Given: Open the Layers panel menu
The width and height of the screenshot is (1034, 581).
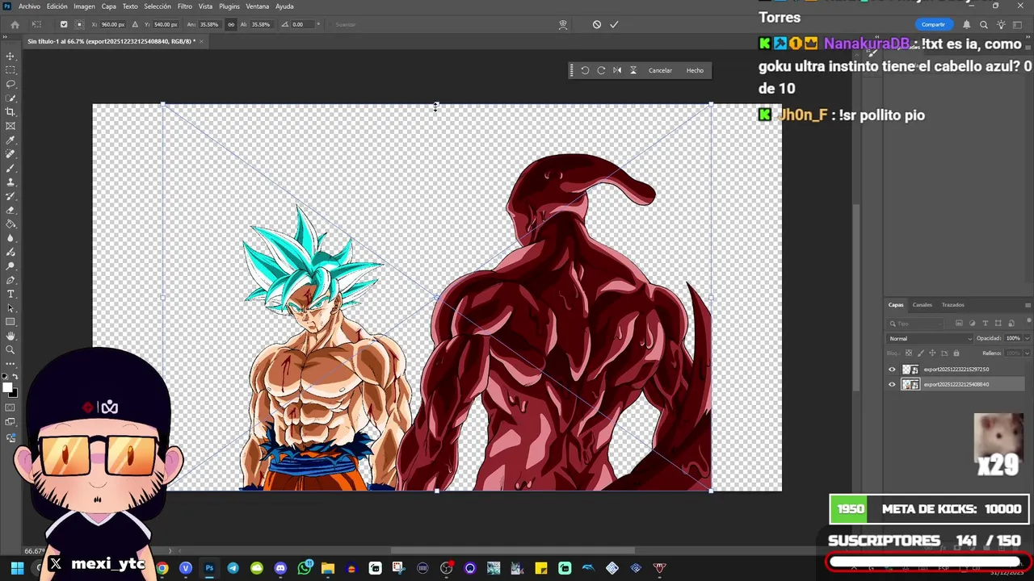Looking at the screenshot, I should coord(1028,305).
